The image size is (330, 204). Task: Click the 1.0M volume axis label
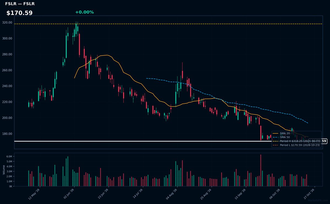(9, 181)
